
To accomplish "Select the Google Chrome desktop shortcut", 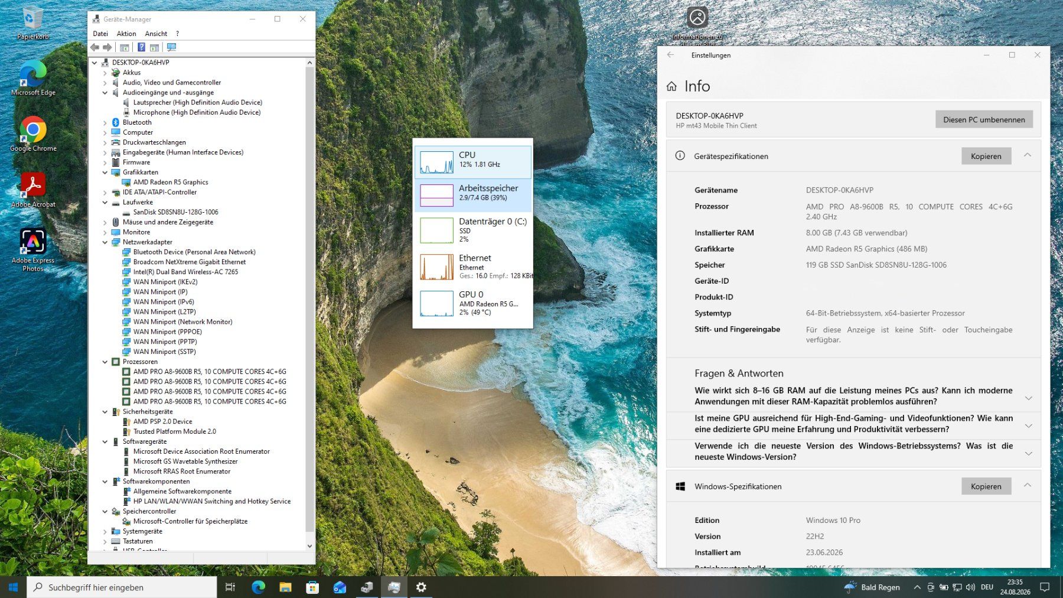I will (x=33, y=134).
